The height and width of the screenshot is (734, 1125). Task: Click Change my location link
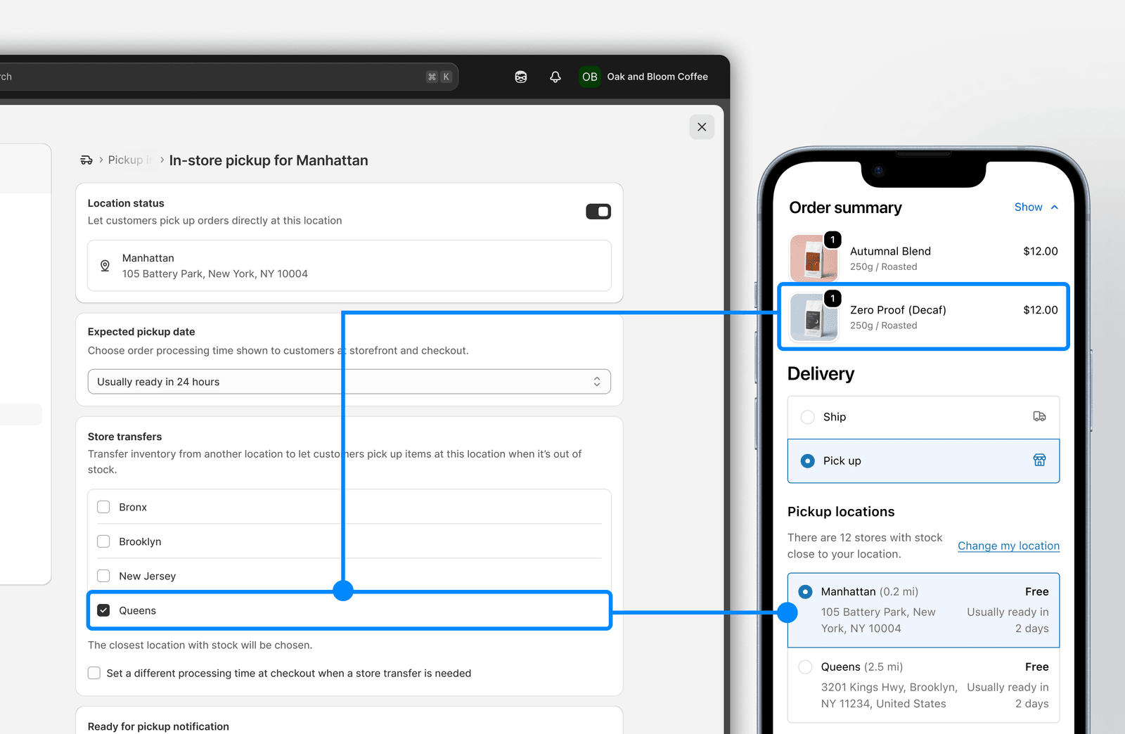click(x=1008, y=546)
